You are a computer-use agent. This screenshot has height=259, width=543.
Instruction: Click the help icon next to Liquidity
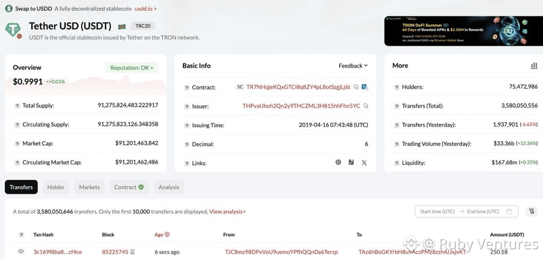point(396,163)
